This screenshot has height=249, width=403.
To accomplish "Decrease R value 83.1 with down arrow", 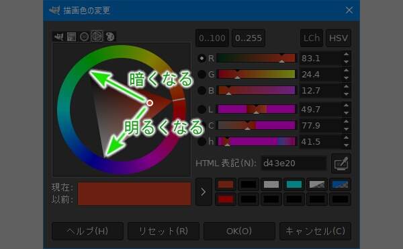I will pyautogui.click(x=346, y=62).
